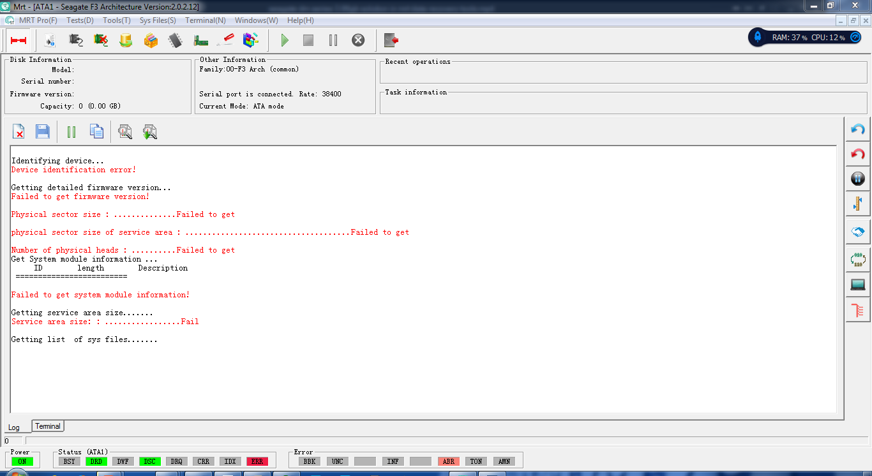Click the green DRD status indicator

point(96,461)
